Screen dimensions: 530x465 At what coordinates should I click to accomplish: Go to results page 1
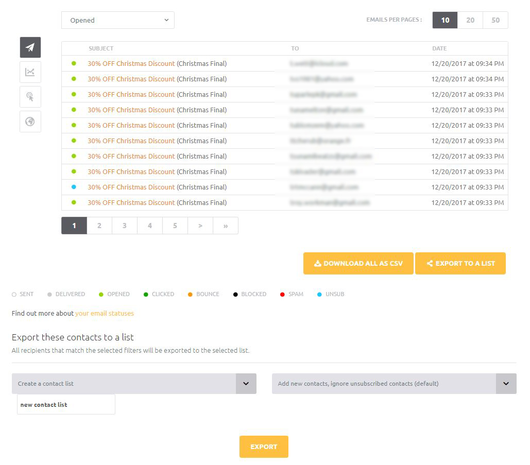pos(74,226)
